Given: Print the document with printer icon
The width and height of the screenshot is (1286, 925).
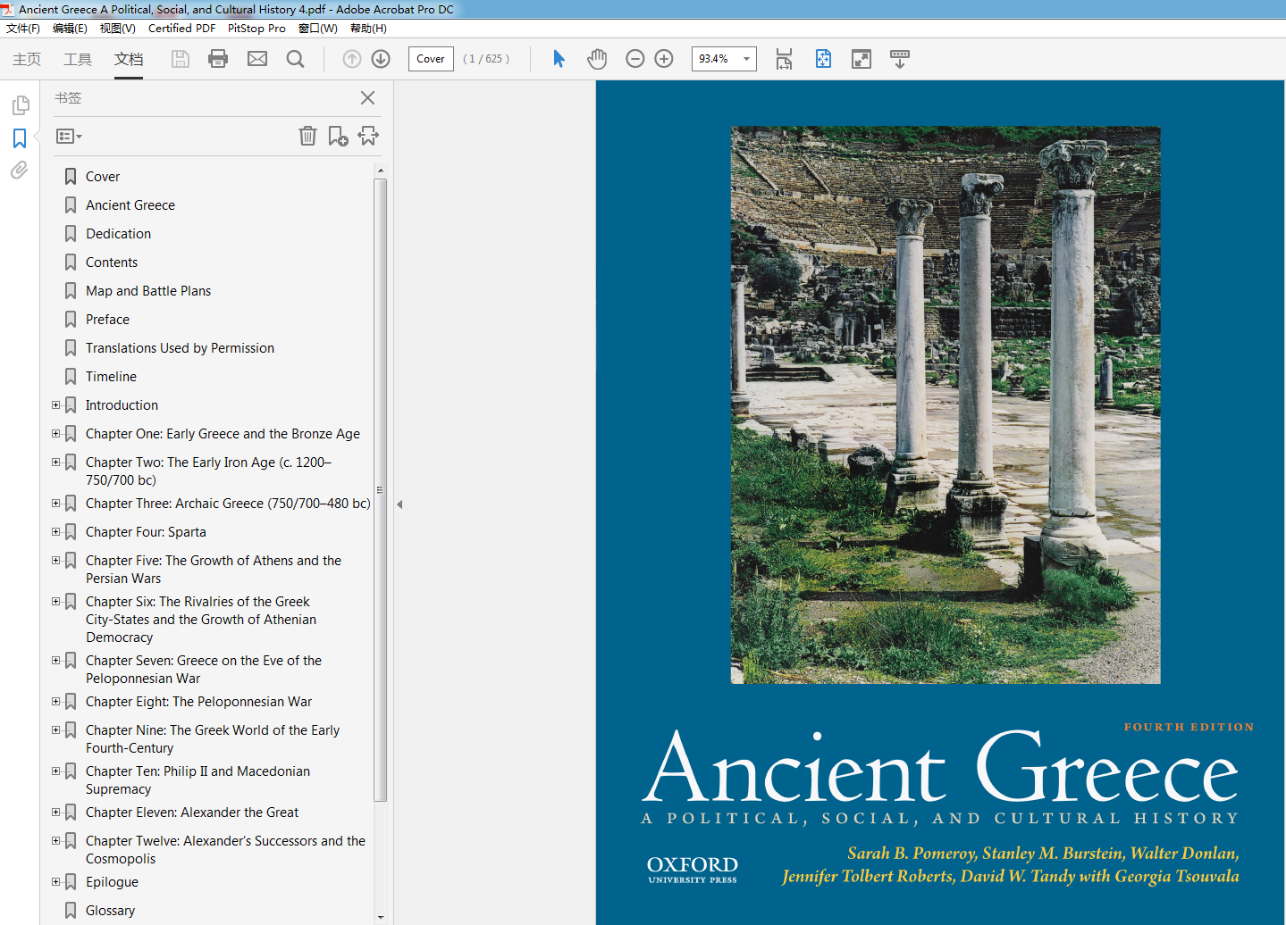Looking at the screenshot, I should click(218, 59).
